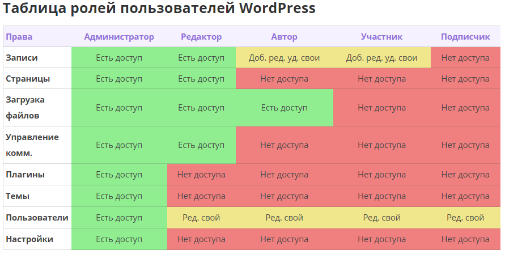Select the Подписчик cell in the Плагины row
Image resolution: width=505 pixels, height=254 pixels.
[x=465, y=175]
